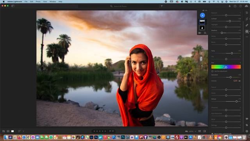Open the File menu
This screenshot has width=250, height=141.
pyautogui.click(x=26, y=2)
